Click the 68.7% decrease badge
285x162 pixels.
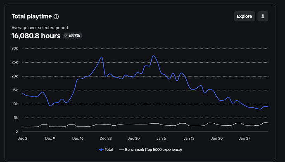tap(72, 35)
